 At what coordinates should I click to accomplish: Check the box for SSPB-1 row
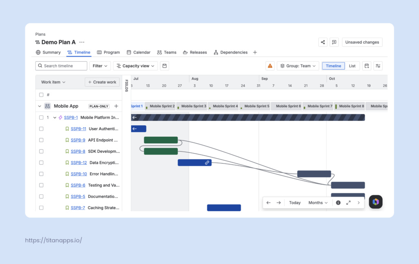pos(41,117)
